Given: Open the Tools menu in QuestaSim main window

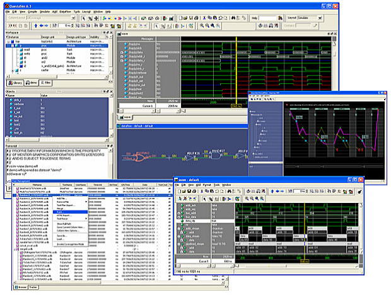Looking at the screenshot, I should click(77, 12).
